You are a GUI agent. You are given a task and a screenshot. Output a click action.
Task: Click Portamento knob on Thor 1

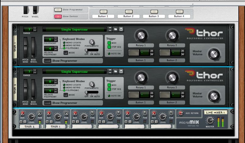tap(92, 42)
